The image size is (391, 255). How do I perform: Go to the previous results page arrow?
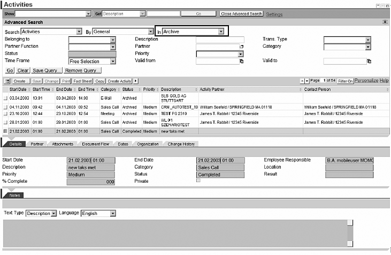(301, 80)
